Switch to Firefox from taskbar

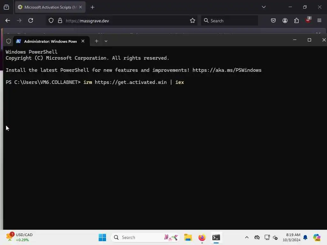(202, 237)
